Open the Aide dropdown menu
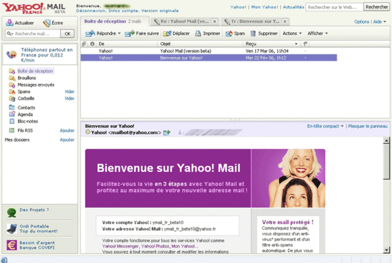This screenshot has width=392, height=263. pyautogui.click(x=380, y=22)
